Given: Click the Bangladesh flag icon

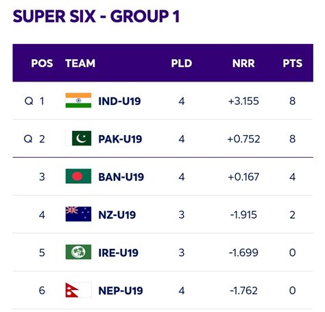Looking at the screenshot, I should 78,176.
